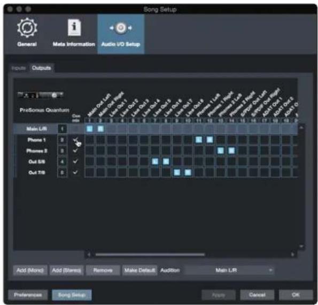The image size is (318, 305).
Task: Click Out 5/6 right assignment on column 8
Action: point(166,162)
